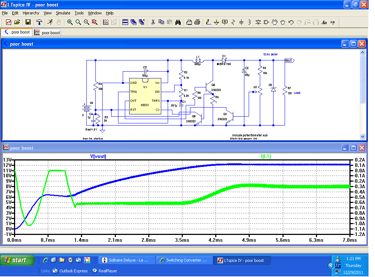Select the Capacitor placement tool
375x277 pixels.
(x=241, y=22)
